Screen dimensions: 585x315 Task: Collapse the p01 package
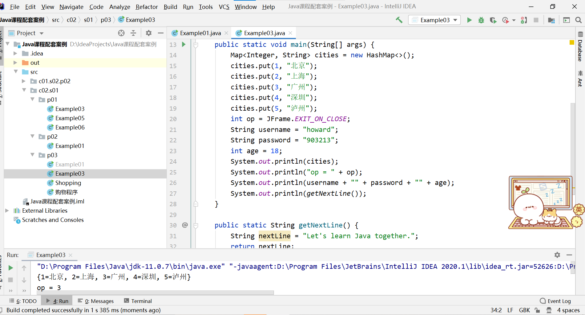(x=32, y=100)
